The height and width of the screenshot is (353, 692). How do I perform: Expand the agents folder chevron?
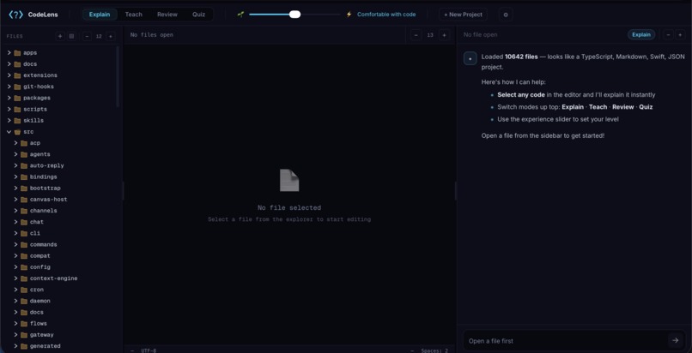[x=15, y=154]
